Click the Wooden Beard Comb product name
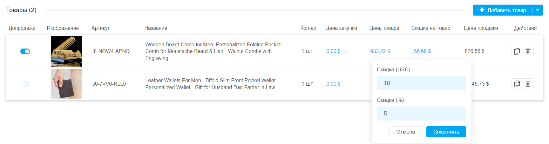549x144 pixels. (x=213, y=51)
